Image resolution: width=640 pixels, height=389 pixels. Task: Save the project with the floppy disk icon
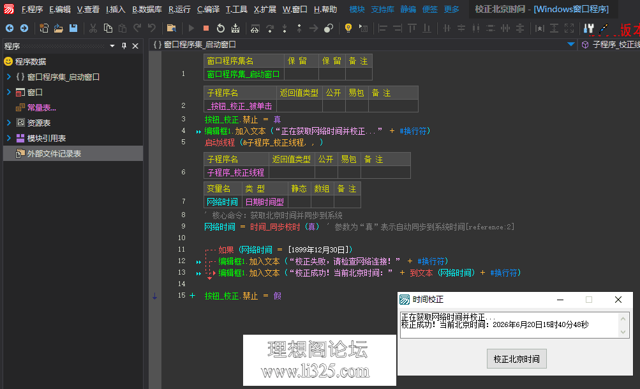(x=73, y=28)
